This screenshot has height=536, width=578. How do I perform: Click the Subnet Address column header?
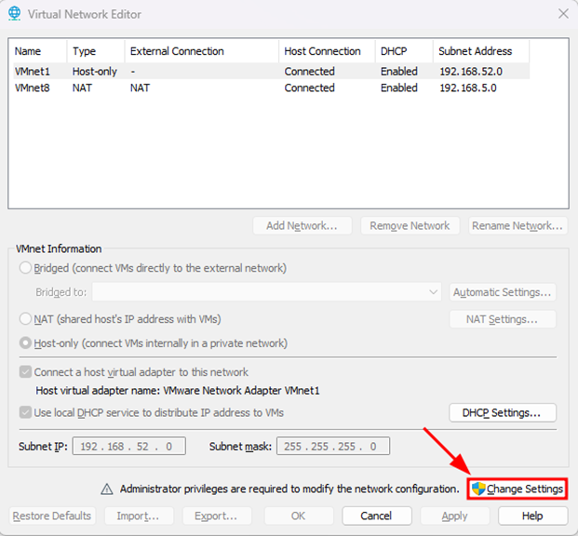pos(475,51)
